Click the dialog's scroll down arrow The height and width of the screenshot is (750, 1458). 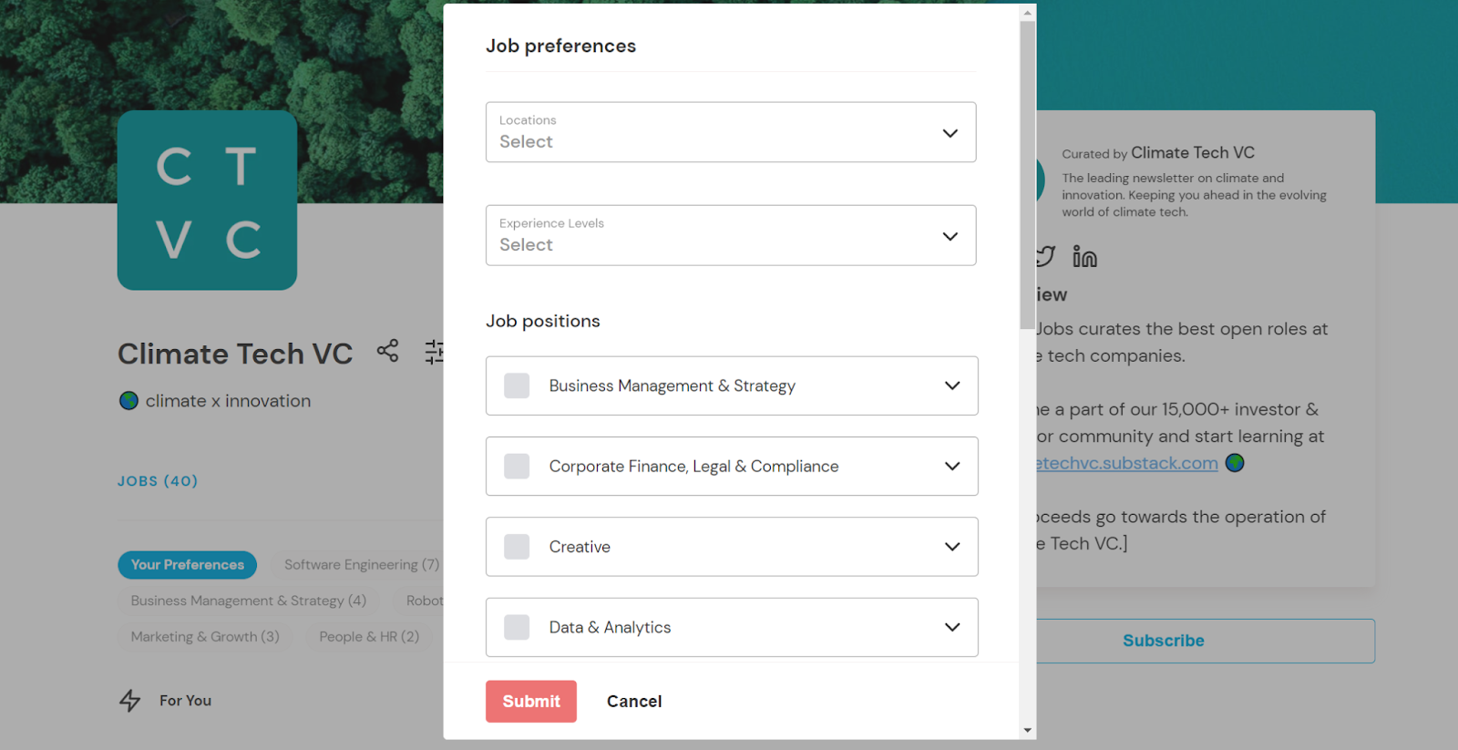pyautogui.click(x=1027, y=730)
